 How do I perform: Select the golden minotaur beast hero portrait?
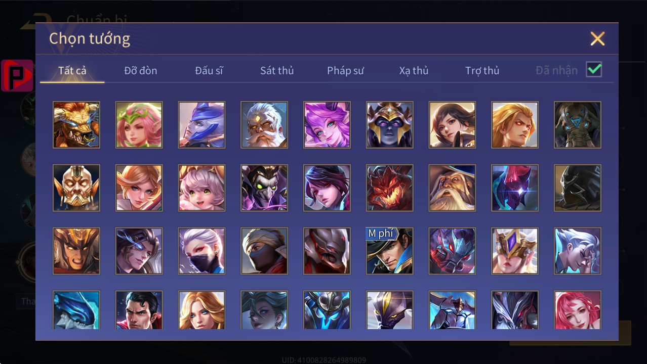tap(76, 125)
